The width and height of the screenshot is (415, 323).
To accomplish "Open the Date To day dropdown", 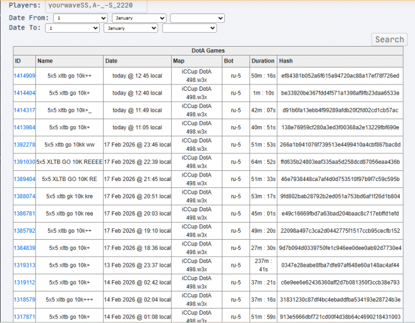I will (72, 28).
